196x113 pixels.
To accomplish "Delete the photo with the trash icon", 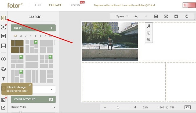I will tap(149, 33).
